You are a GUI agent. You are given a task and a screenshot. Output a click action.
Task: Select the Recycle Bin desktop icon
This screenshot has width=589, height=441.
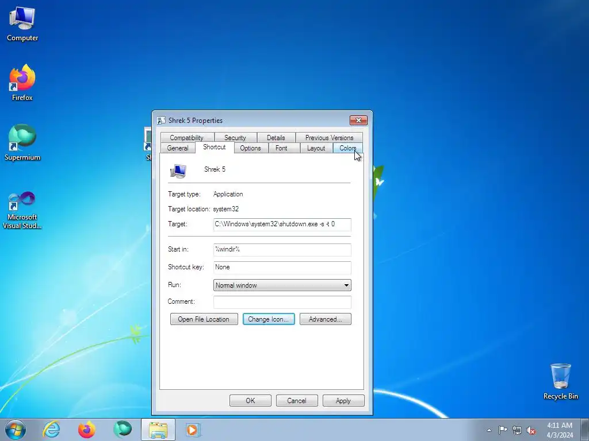(x=560, y=381)
